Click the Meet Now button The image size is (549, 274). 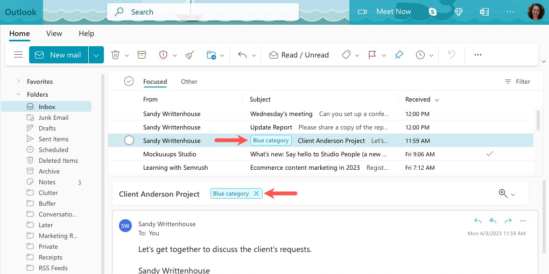[x=386, y=11]
